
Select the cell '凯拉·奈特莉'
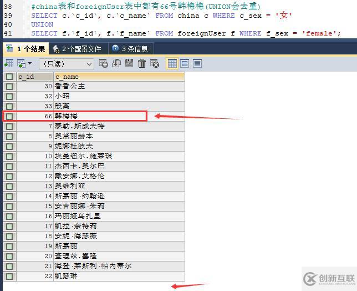coord(119,226)
